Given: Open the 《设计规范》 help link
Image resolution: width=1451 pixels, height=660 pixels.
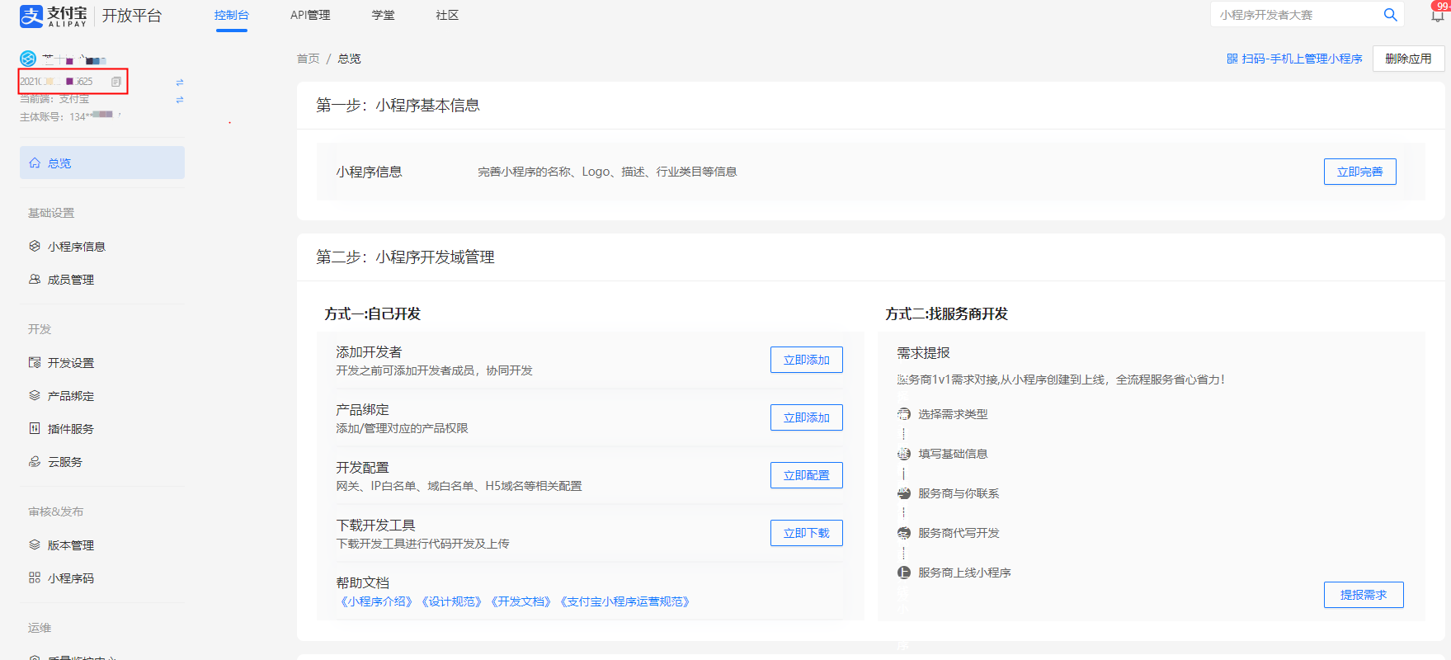Looking at the screenshot, I should tap(451, 601).
